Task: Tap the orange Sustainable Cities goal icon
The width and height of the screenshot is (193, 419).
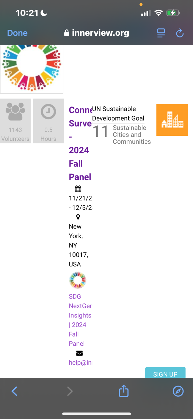Action: [x=172, y=120]
